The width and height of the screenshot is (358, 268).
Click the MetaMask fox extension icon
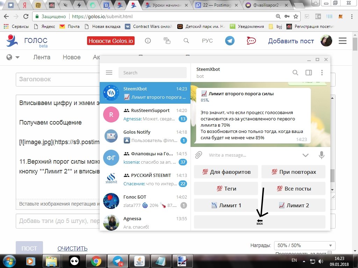pyautogui.click(x=341, y=16)
